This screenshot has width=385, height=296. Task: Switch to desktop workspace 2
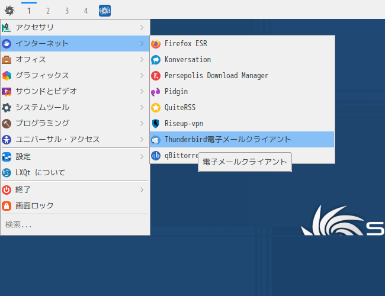pos(48,11)
